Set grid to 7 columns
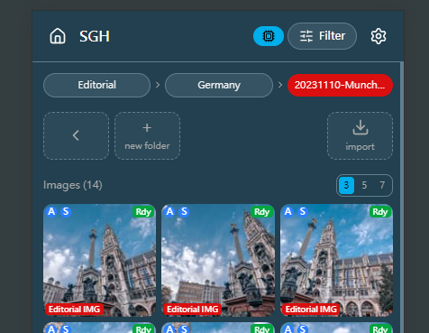This screenshot has height=333, width=429. tap(382, 185)
